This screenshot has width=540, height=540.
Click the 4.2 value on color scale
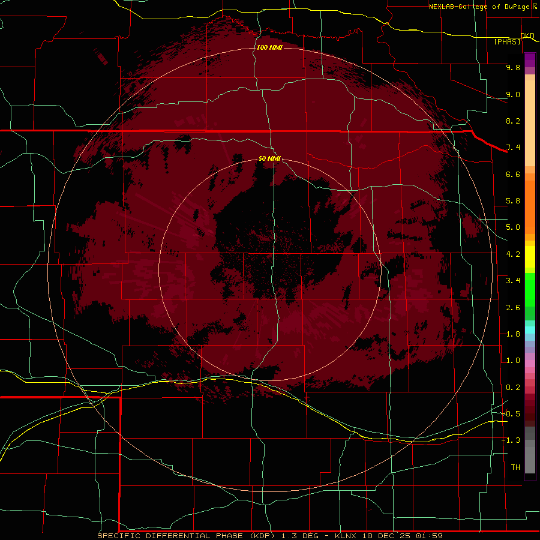[x=513, y=254]
